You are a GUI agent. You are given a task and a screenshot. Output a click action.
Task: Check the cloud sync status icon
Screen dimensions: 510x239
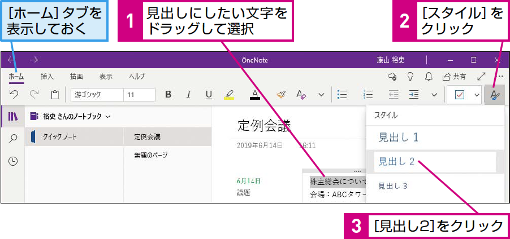[392, 76]
